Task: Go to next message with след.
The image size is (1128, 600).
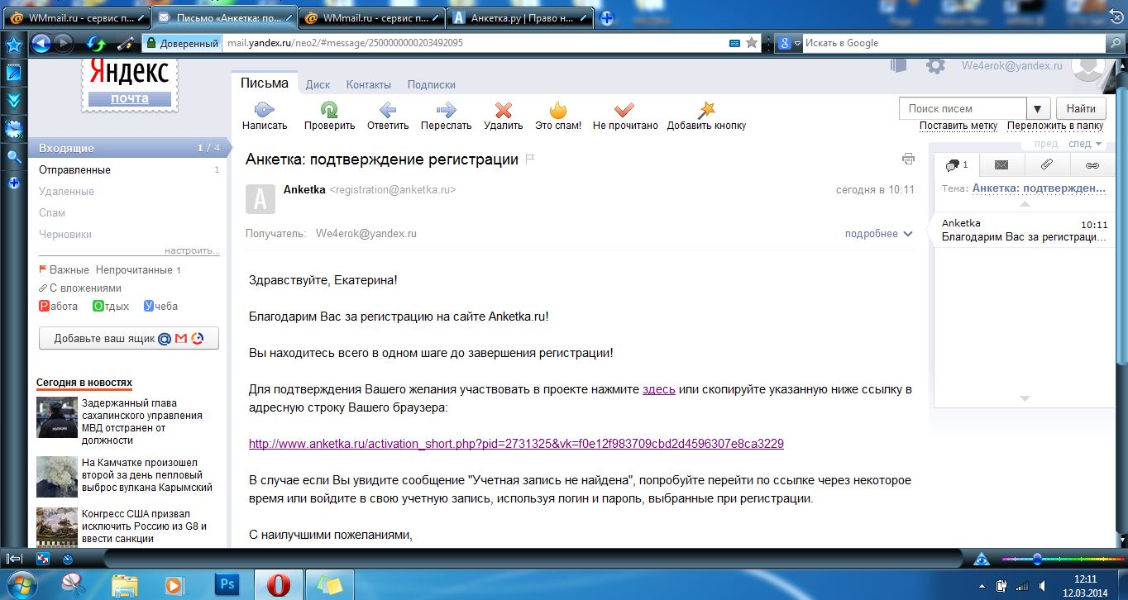Action: pos(1085,144)
